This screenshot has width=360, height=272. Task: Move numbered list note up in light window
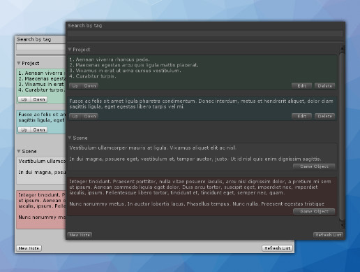(24, 99)
